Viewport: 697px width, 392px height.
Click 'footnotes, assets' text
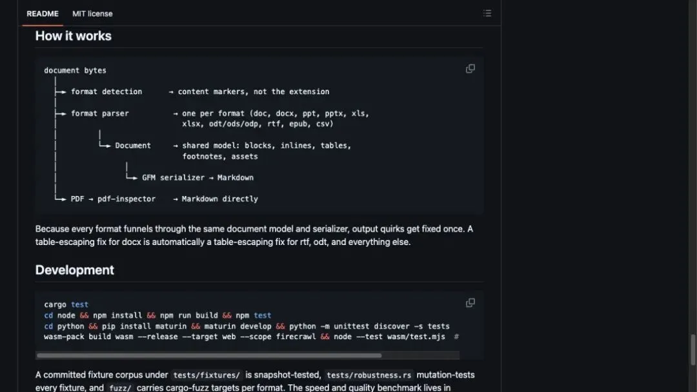click(220, 156)
